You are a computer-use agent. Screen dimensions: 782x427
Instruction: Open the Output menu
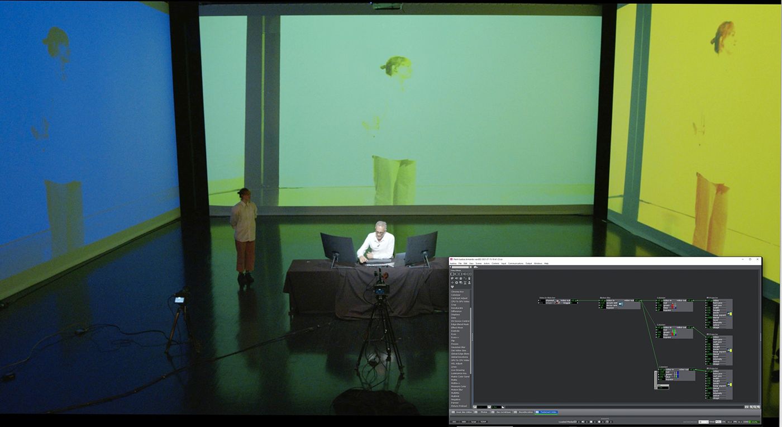click(528, 263)
